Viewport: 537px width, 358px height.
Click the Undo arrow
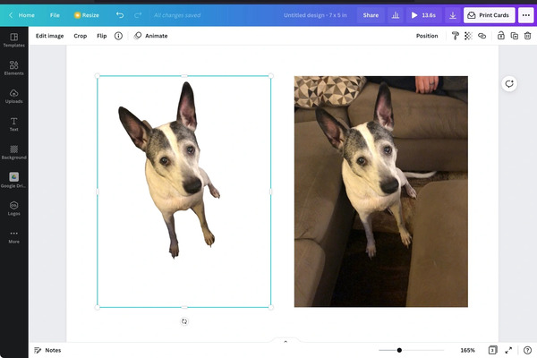(x=120, y=15)
